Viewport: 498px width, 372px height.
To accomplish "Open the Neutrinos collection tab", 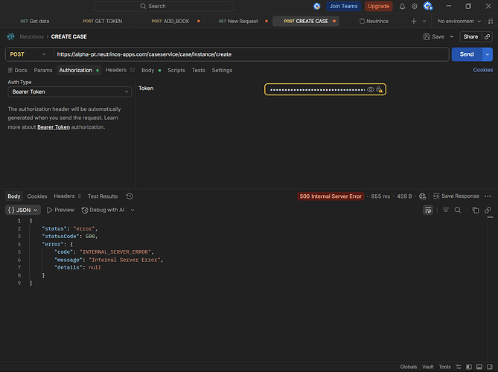I will point(374,22).
